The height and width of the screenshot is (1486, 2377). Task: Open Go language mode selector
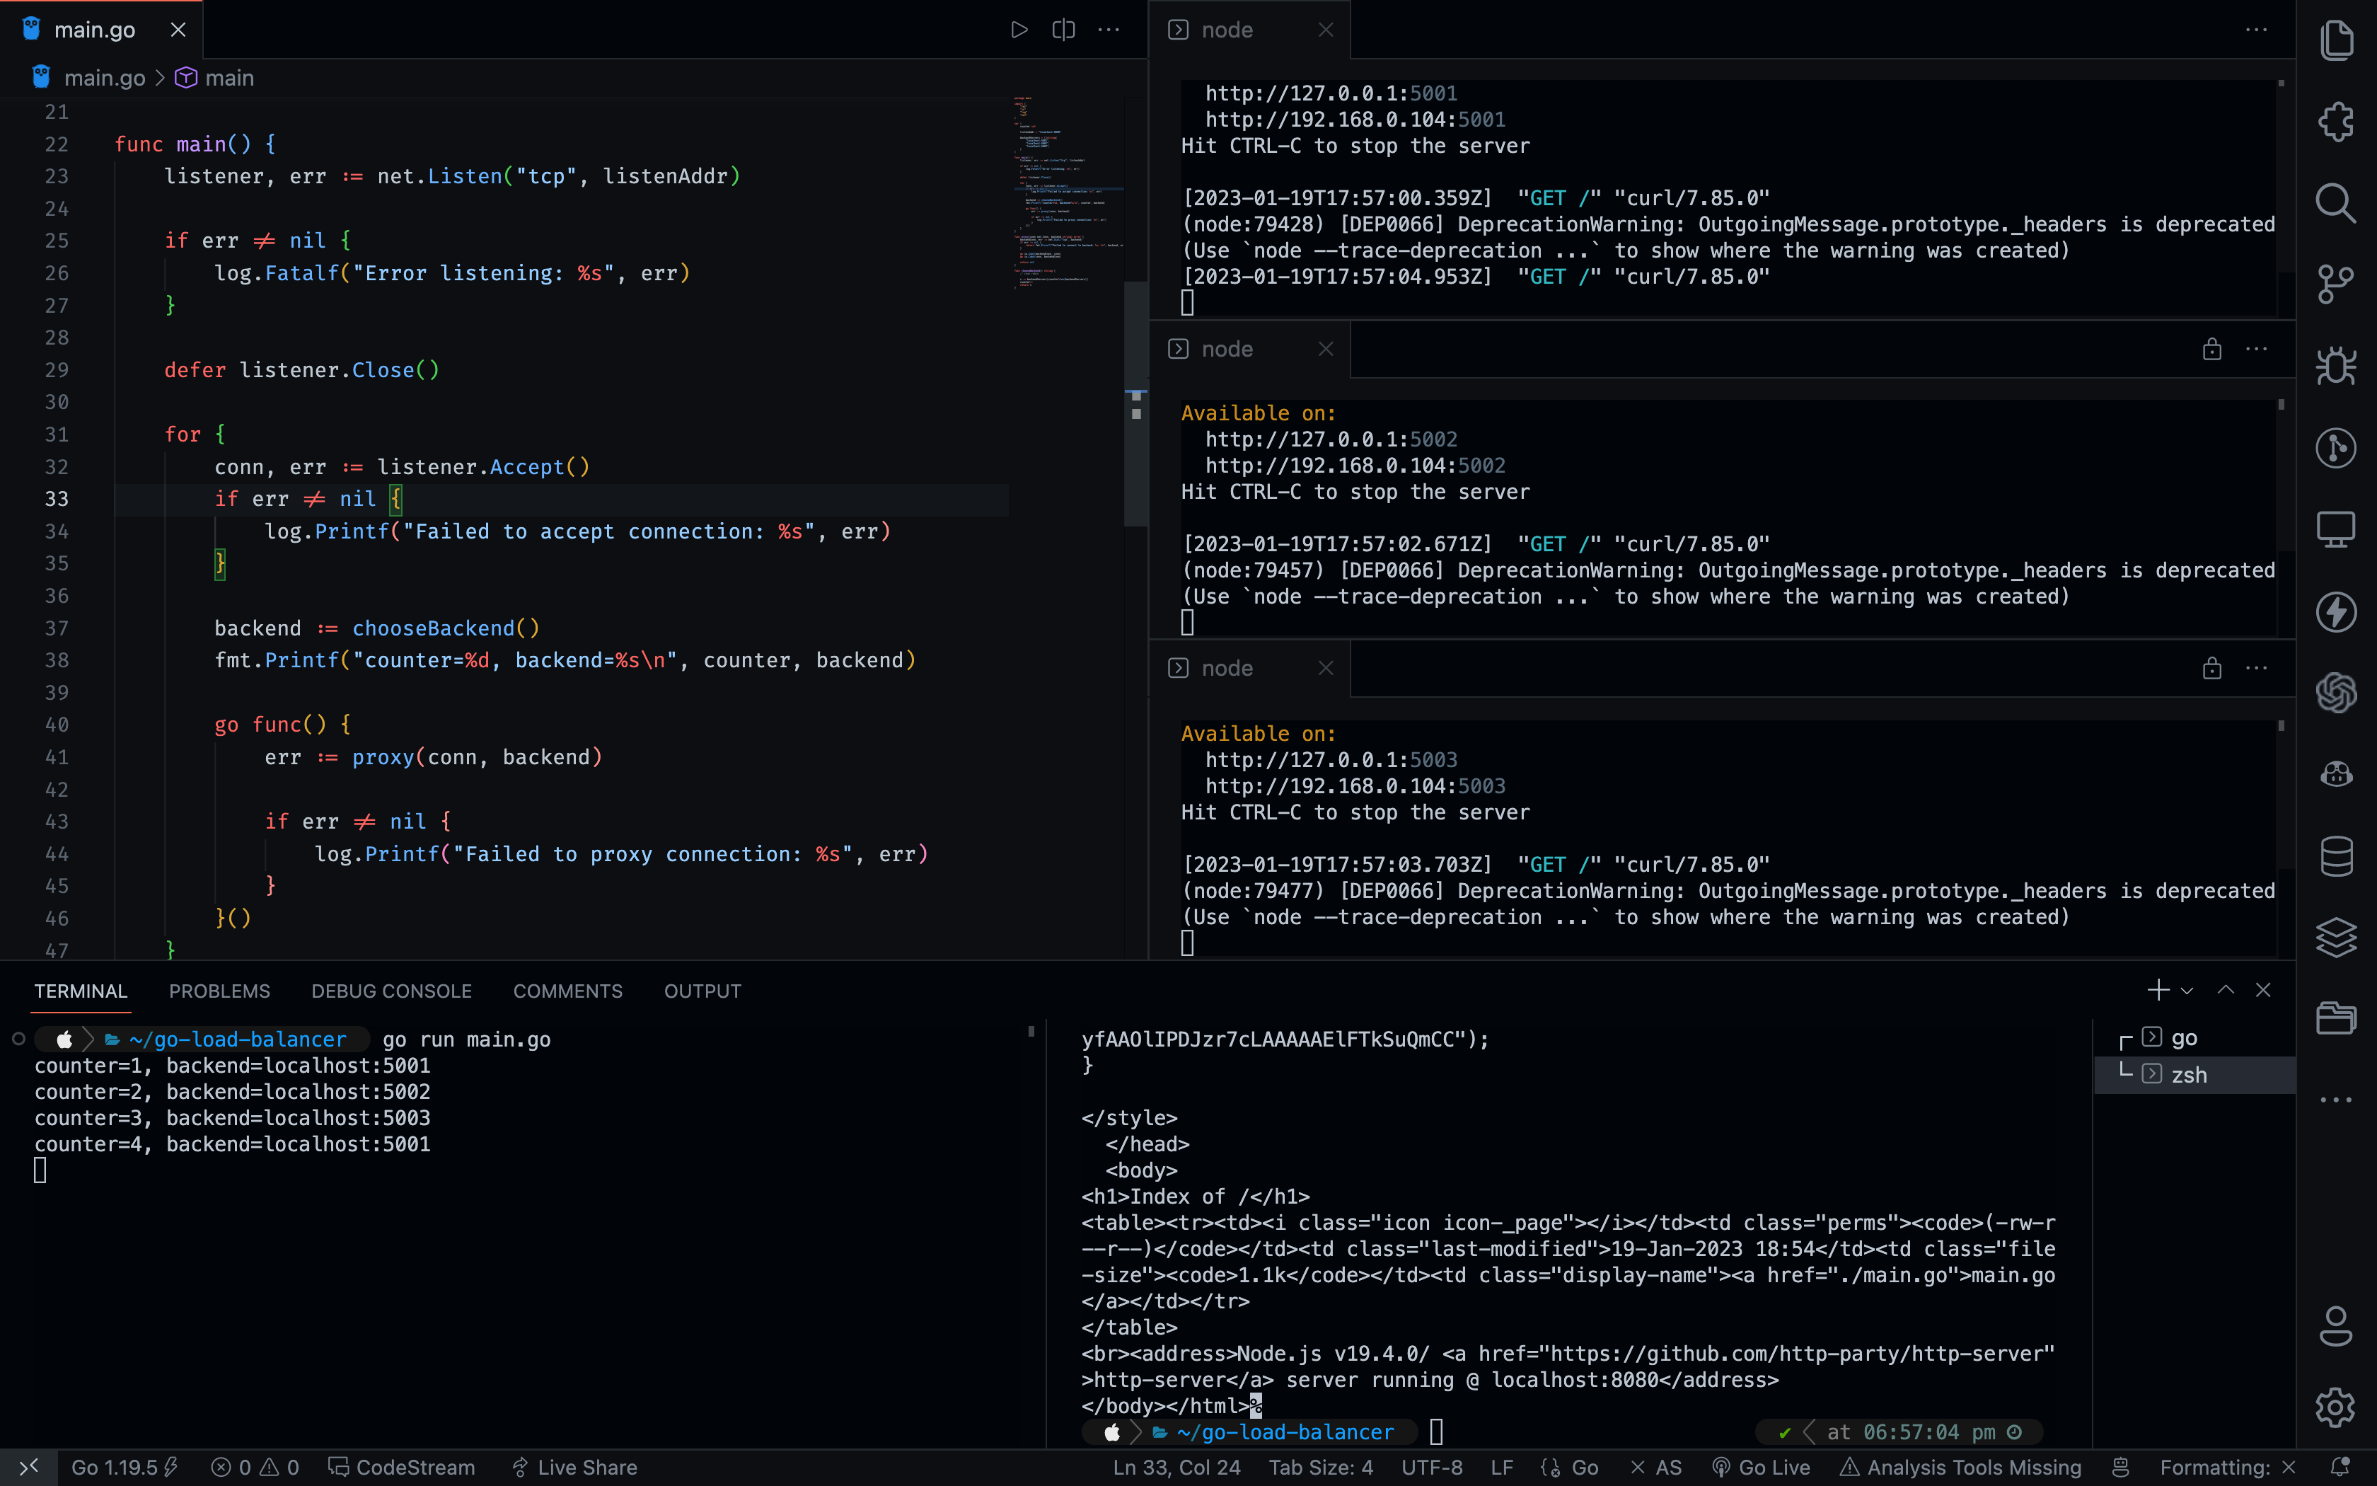pos(1585,1466)
